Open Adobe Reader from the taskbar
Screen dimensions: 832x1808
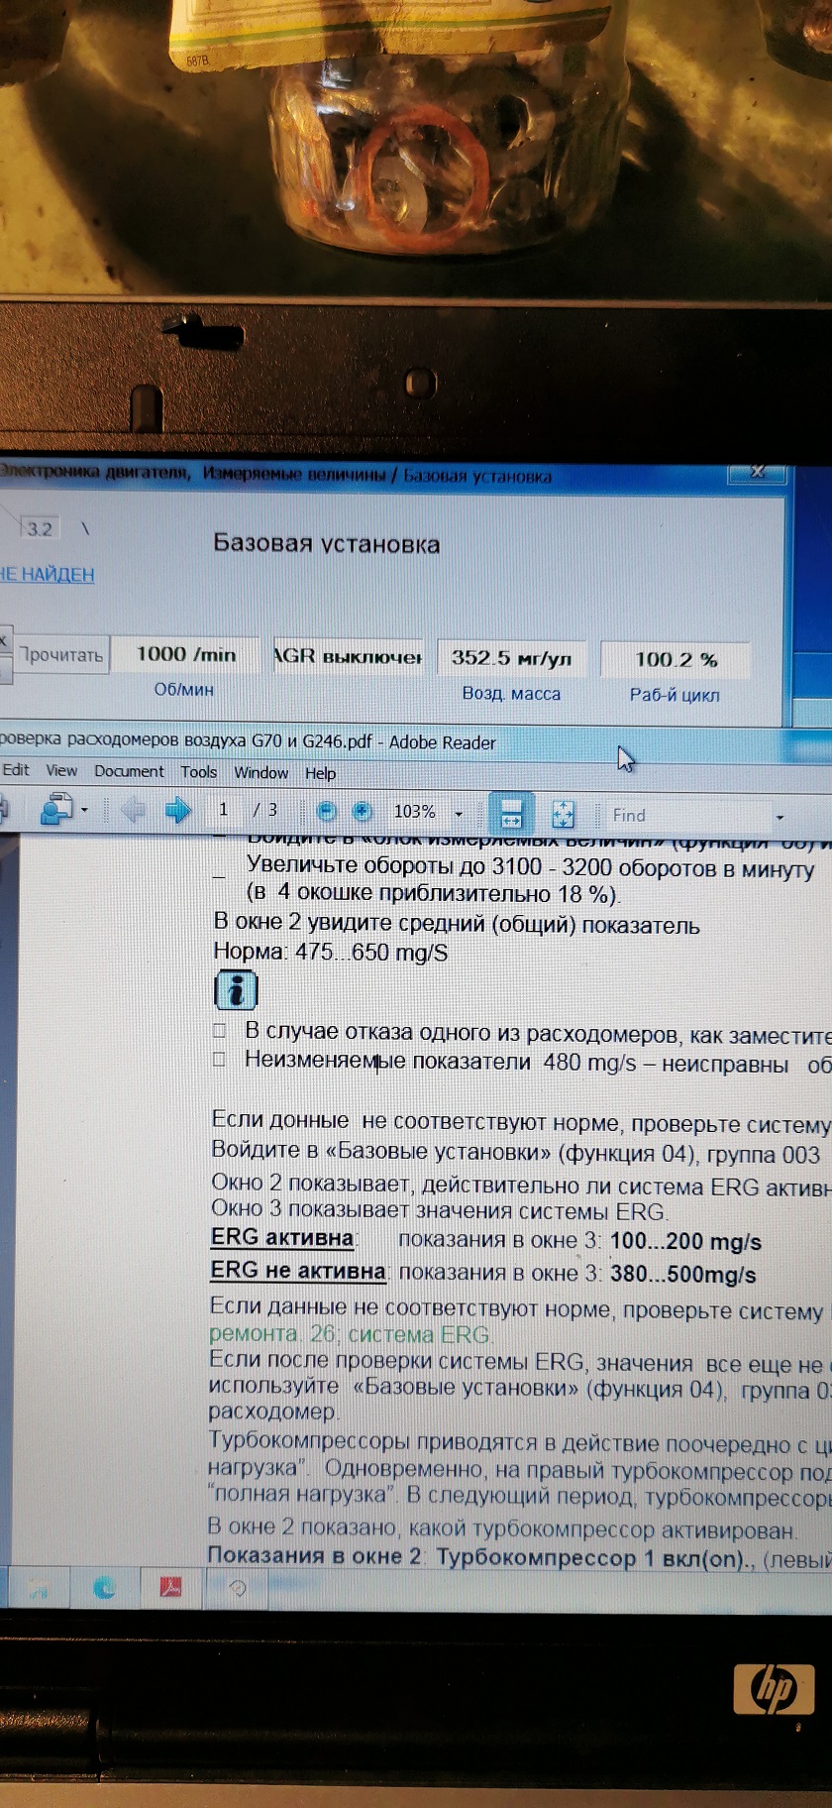pyautogui.click(x=170, y=1588)
